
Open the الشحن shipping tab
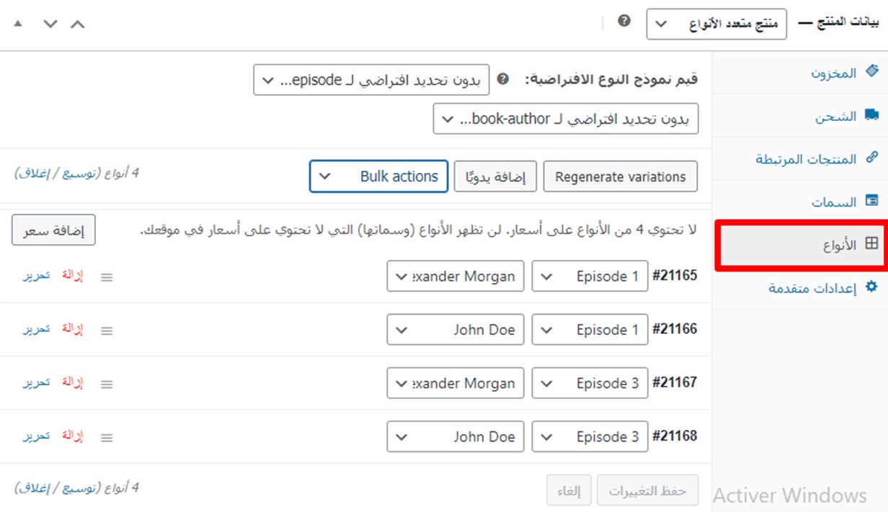tap(836, 116)
